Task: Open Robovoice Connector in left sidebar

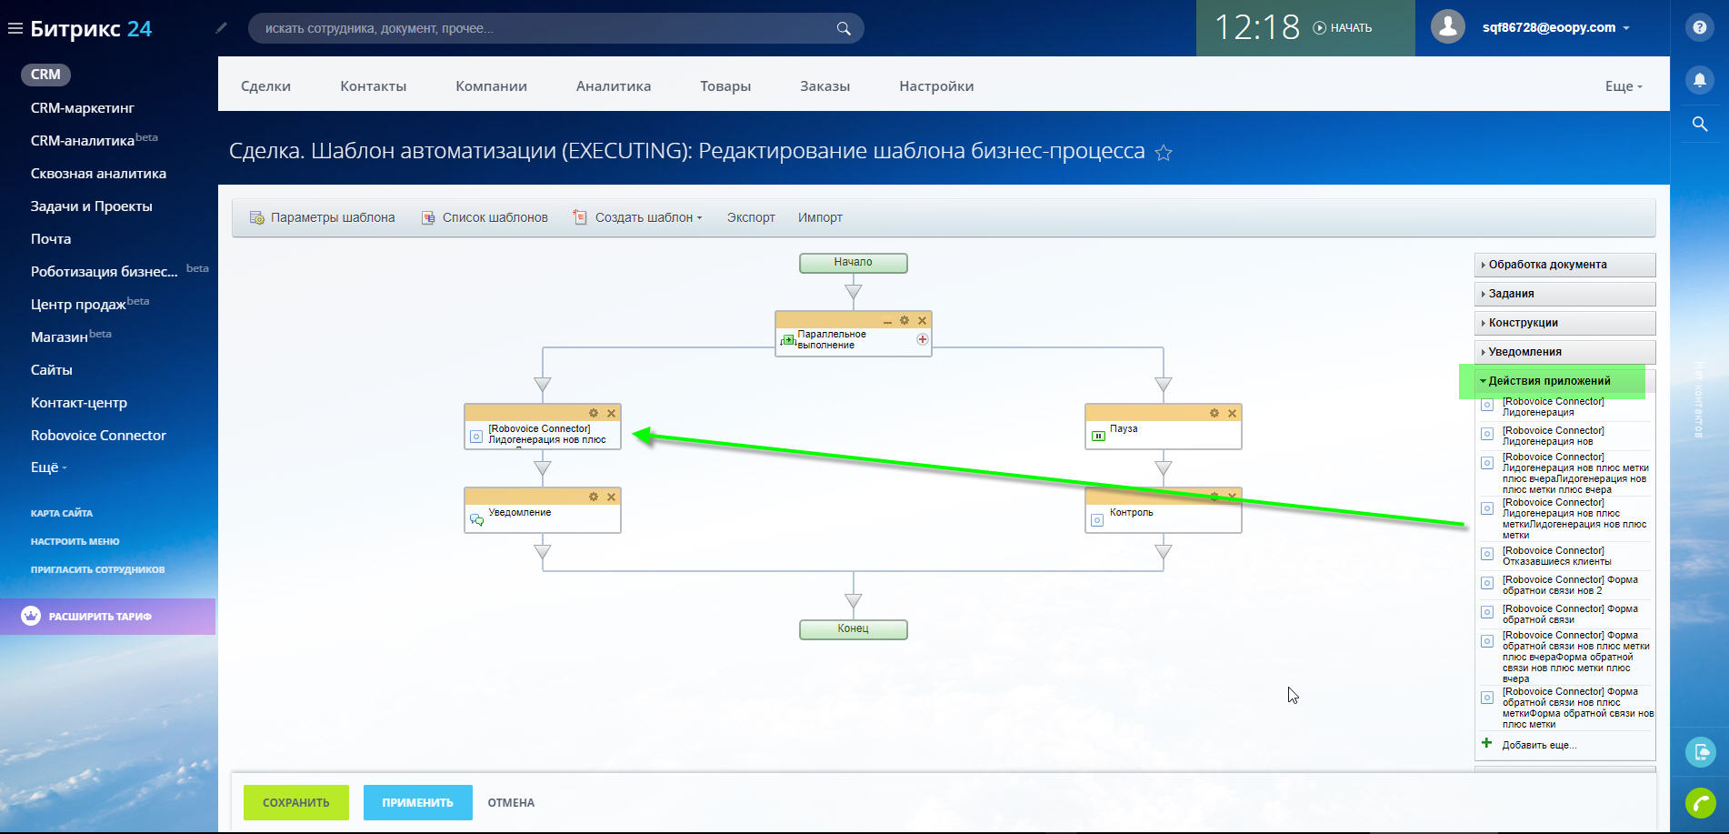Action: point(98,436)
